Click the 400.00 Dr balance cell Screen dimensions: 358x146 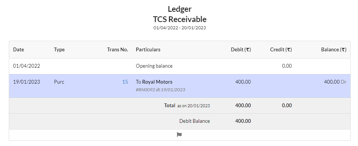(x=335, y=82)
